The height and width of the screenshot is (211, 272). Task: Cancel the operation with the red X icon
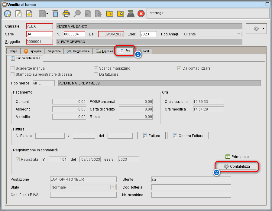coord(141,14)
